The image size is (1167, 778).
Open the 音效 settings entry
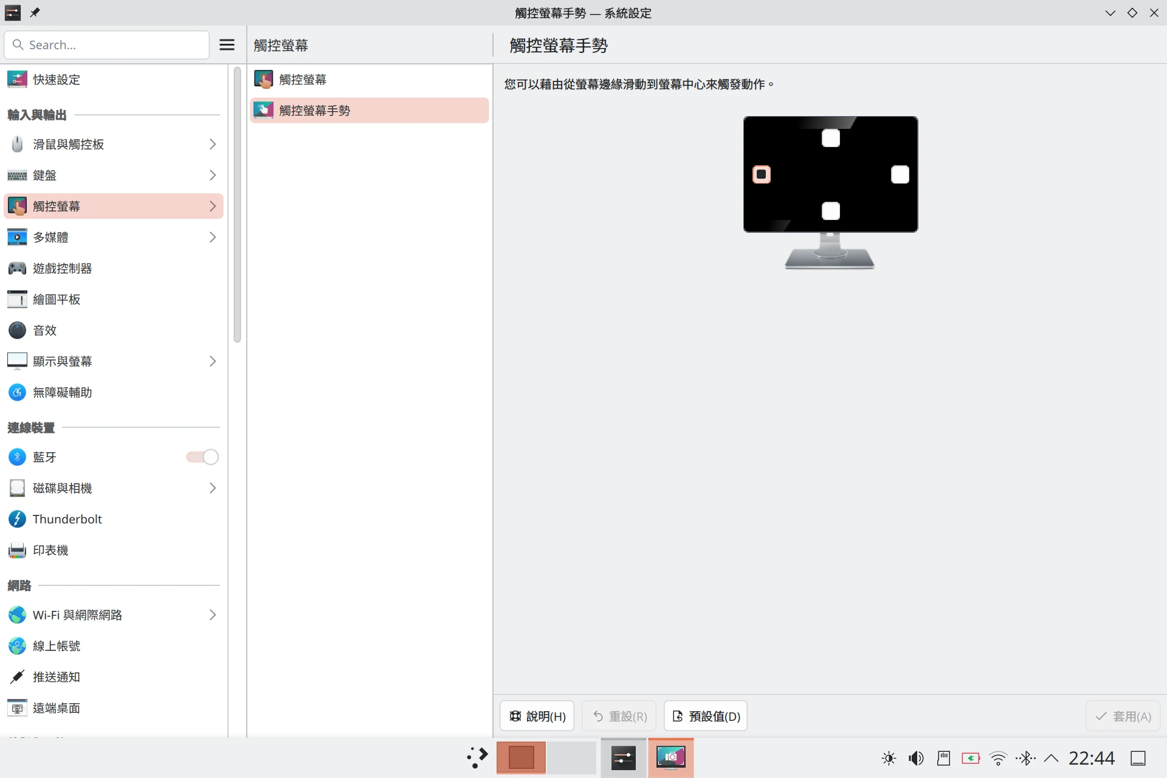[x=44, y=330]
